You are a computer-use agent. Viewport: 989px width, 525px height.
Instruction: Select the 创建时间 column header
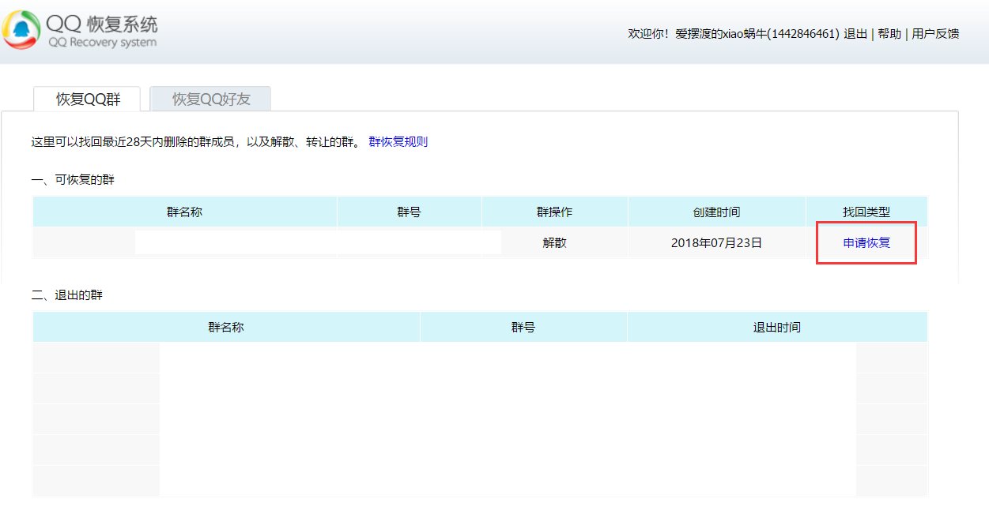[x=716, y=212]
